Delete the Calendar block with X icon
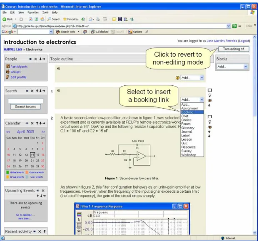This screenshot has height=241, width=259. (32, 123)
